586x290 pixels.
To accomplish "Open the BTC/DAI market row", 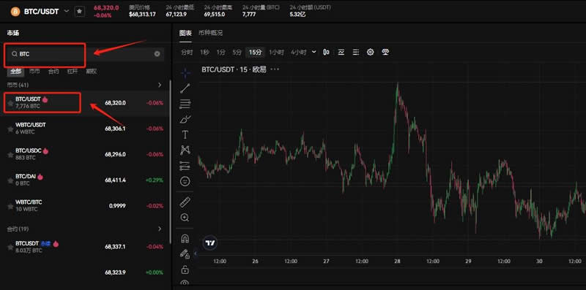I will tap(85, 180).
